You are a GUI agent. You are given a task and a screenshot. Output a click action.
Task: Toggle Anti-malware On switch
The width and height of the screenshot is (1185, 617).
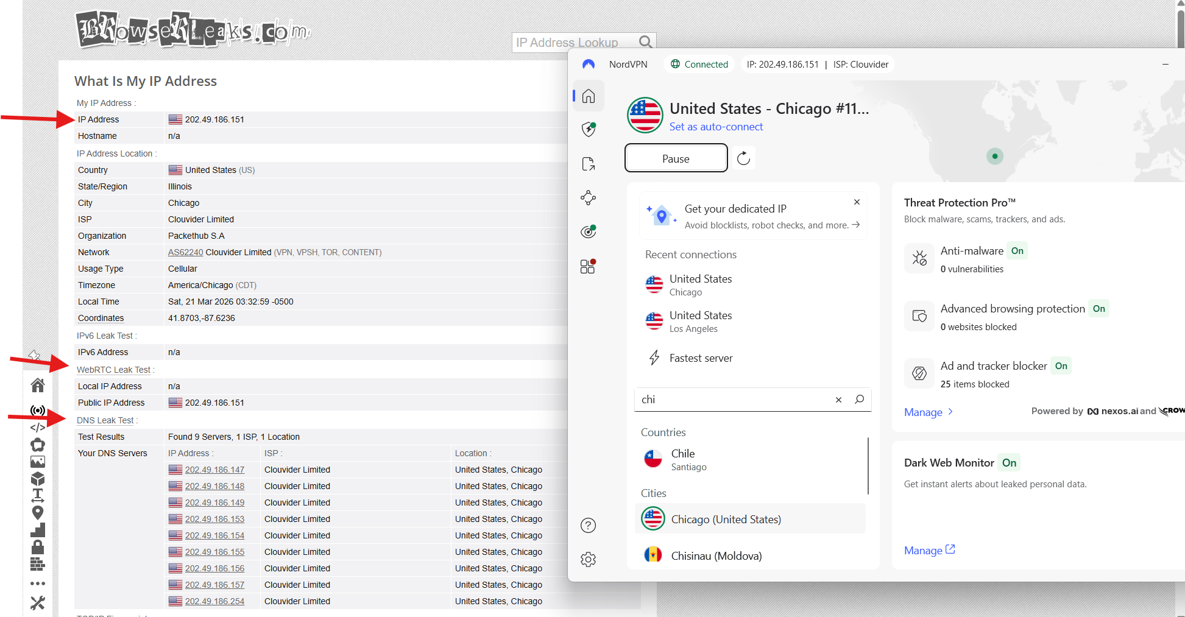click(x=1017, y=251)
